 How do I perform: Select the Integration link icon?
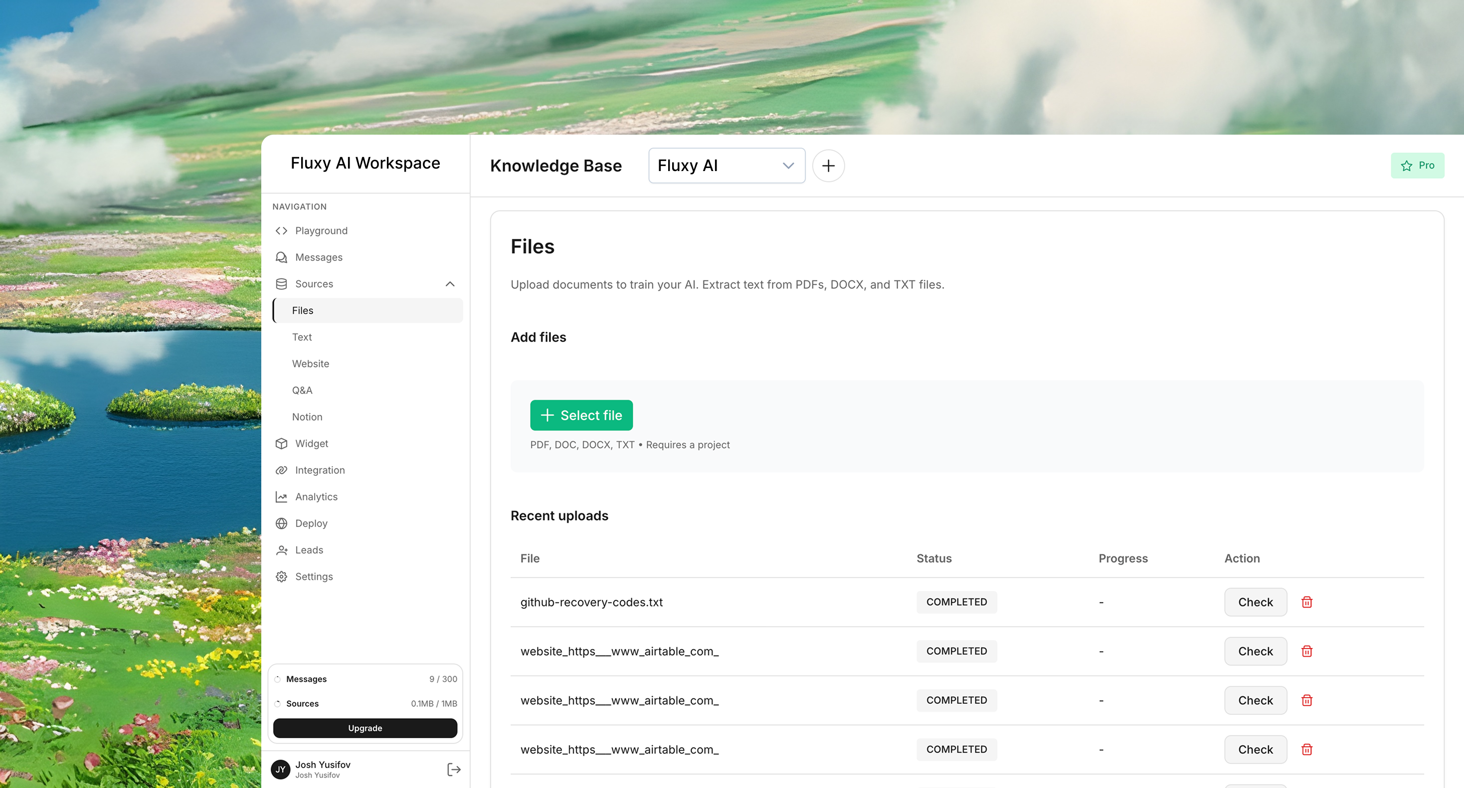point(281,470)
